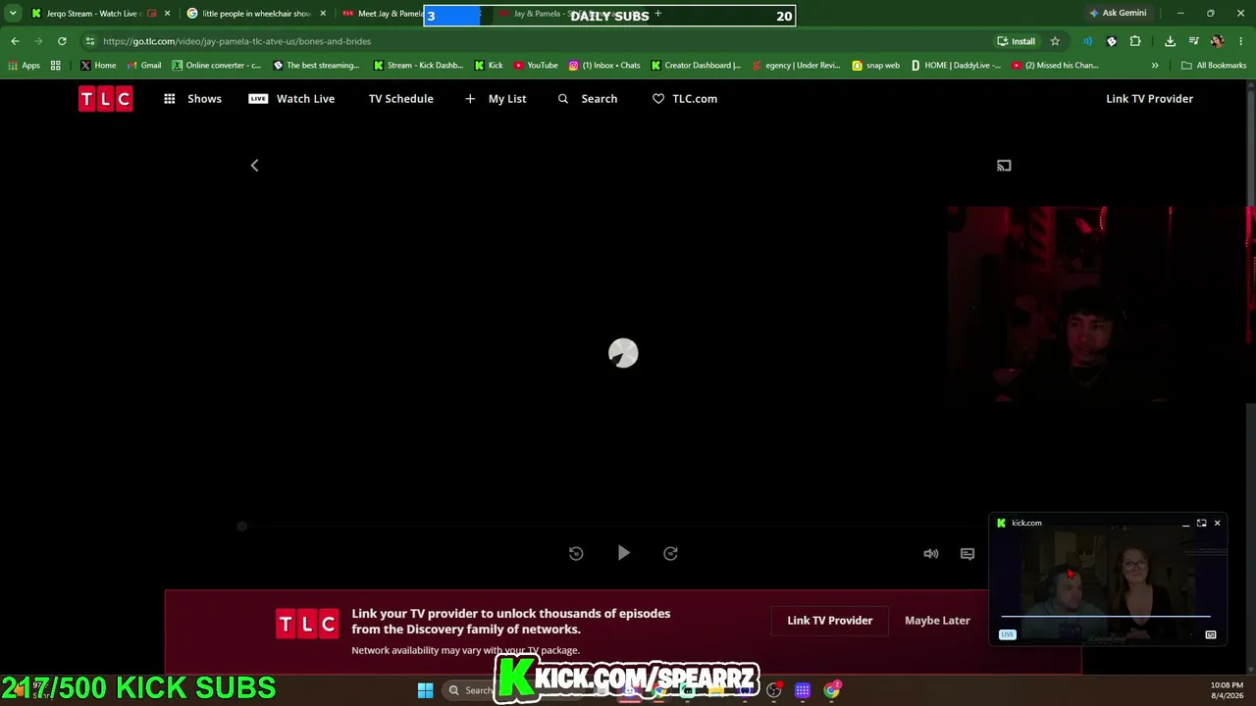
Task: Play the TLC video
Action: pyautogui.click(x=623, y=553)
